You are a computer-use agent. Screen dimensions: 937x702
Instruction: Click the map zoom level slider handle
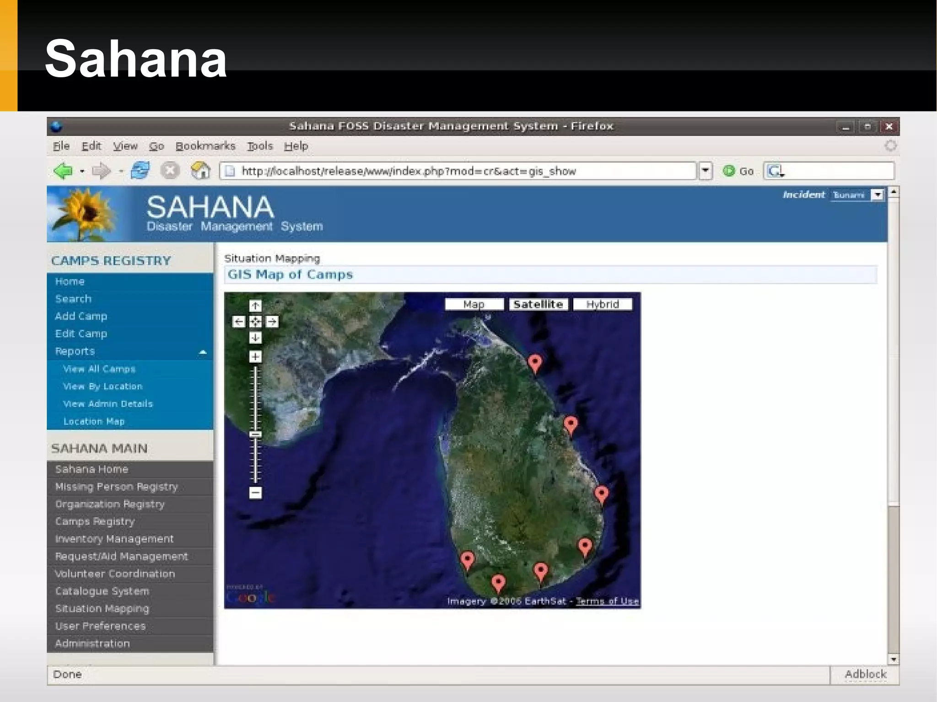pos(255,434)
